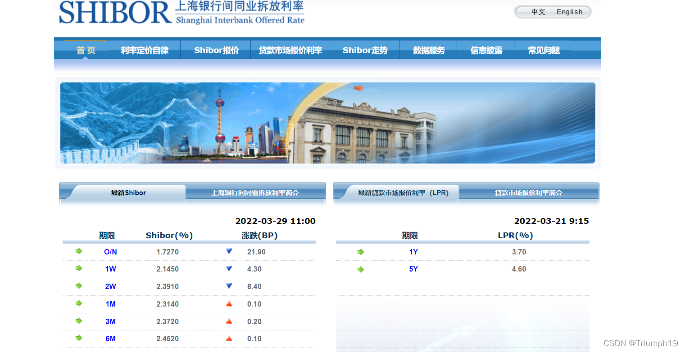Screen dimensions: 685x352
Task: Click the green arrow icon beside 1M
Action: click(79, 303)
